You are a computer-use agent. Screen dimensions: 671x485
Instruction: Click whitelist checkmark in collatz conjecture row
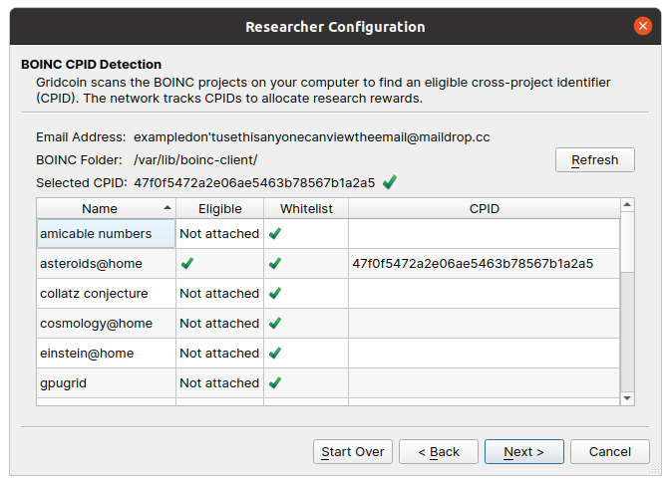click(275, 293)
